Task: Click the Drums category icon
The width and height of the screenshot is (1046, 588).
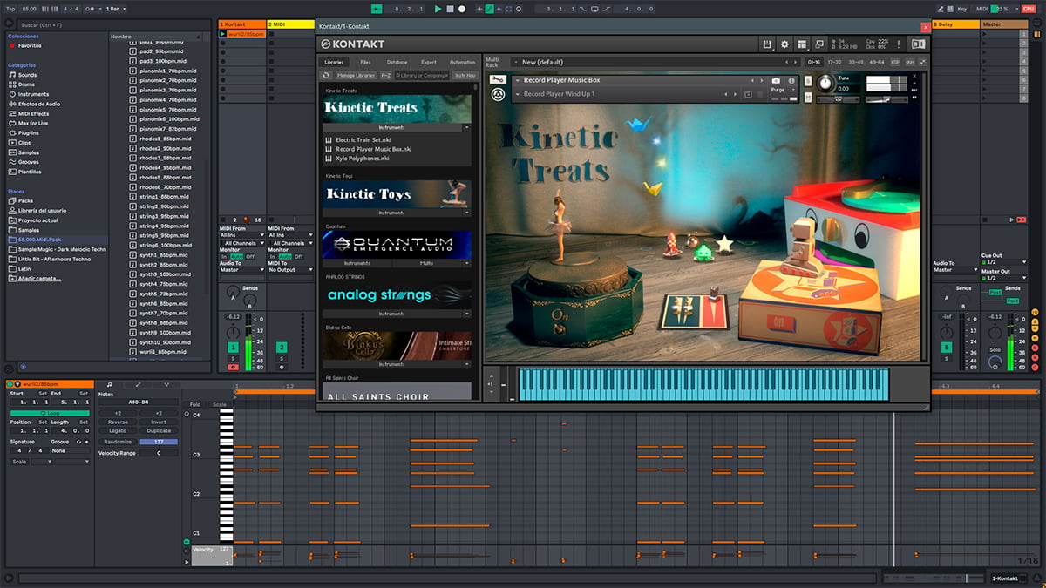Action: pos(12,84)
